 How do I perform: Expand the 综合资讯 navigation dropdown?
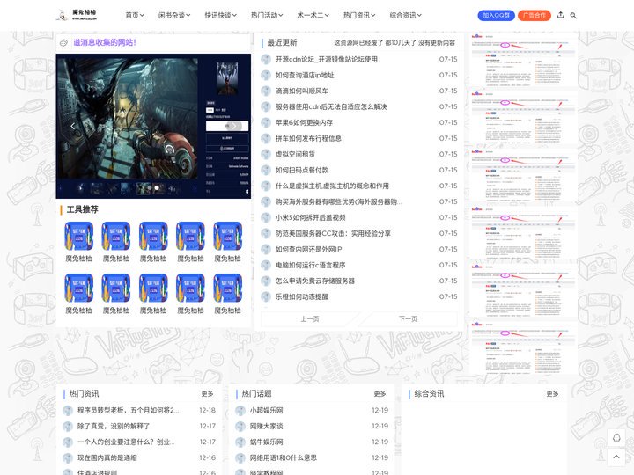pyautogui.click(x=406, y=15)
